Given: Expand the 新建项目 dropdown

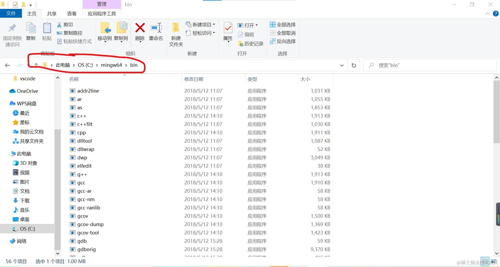Looking at the screenshot, I should click(214, 24).
